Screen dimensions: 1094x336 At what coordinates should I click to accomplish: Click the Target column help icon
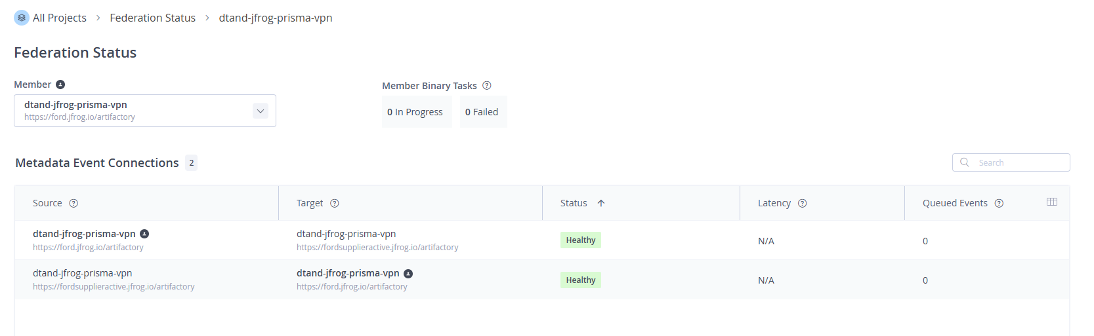coord(335,203)
